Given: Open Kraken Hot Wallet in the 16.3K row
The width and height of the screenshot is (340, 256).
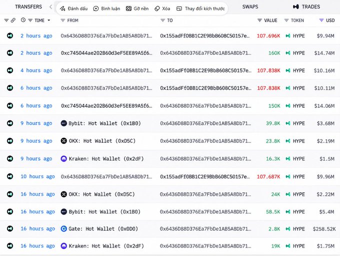Looking at the screenshot, I should 106,159.
